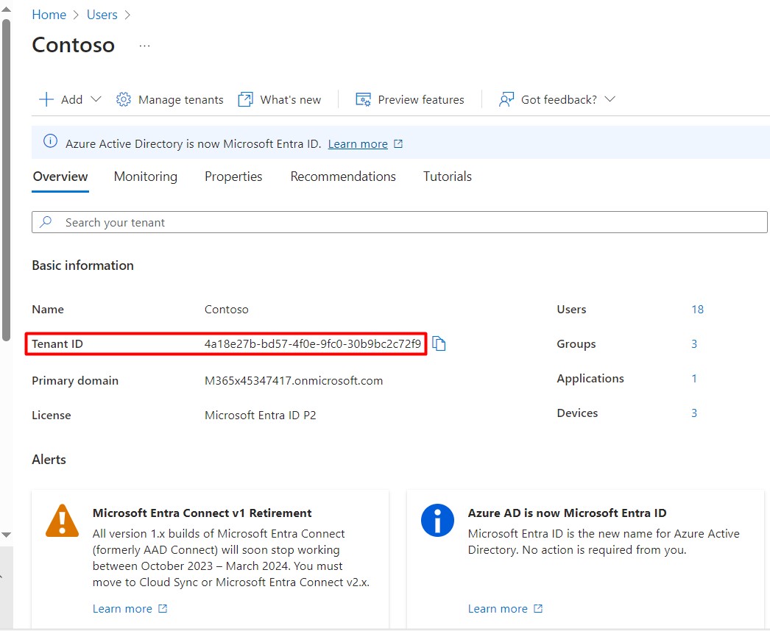This screenshot has width=770, height=631.
Task: Switch to the Monitoring tab
Action: tap(145, 177)
